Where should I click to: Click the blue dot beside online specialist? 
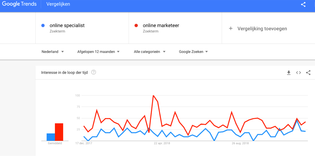(x=43, y=26)
